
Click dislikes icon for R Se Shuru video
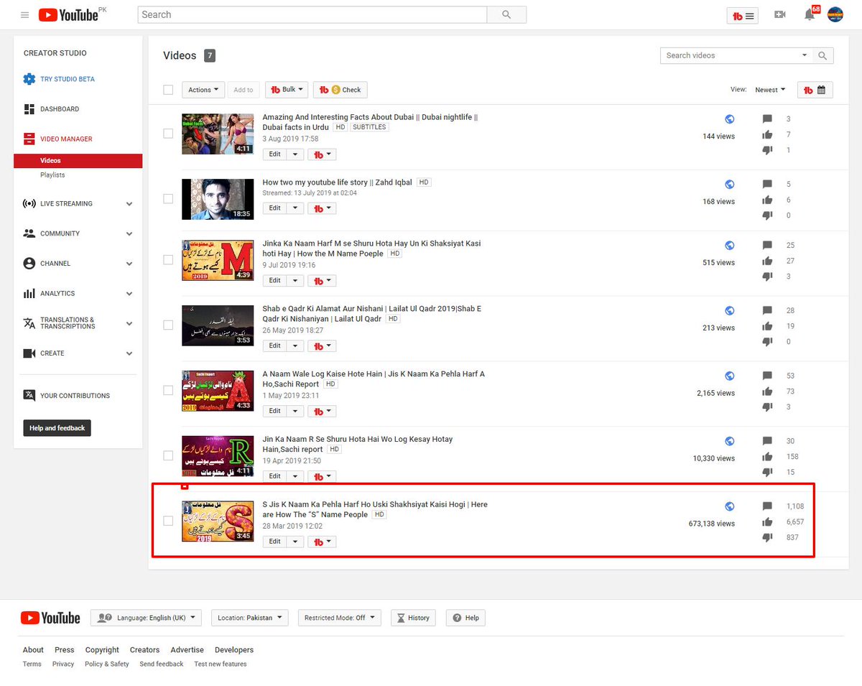tap(767, 472)
